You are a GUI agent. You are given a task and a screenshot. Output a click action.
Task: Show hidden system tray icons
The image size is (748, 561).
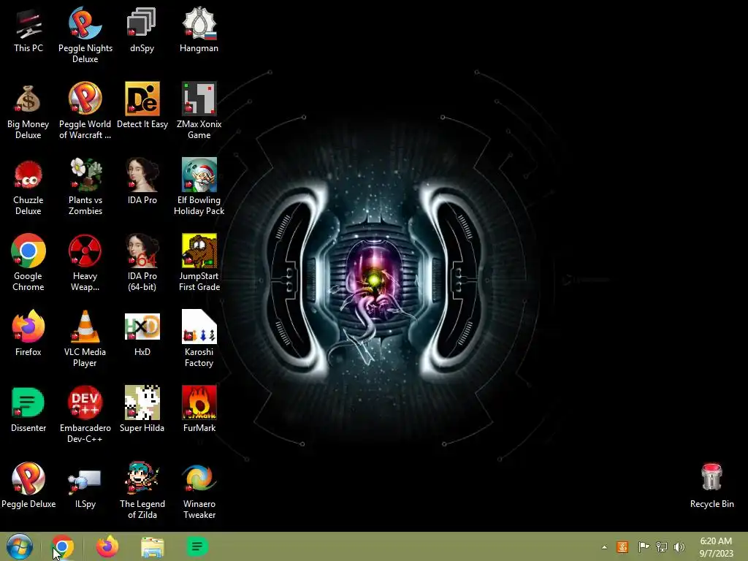(604, 547)
